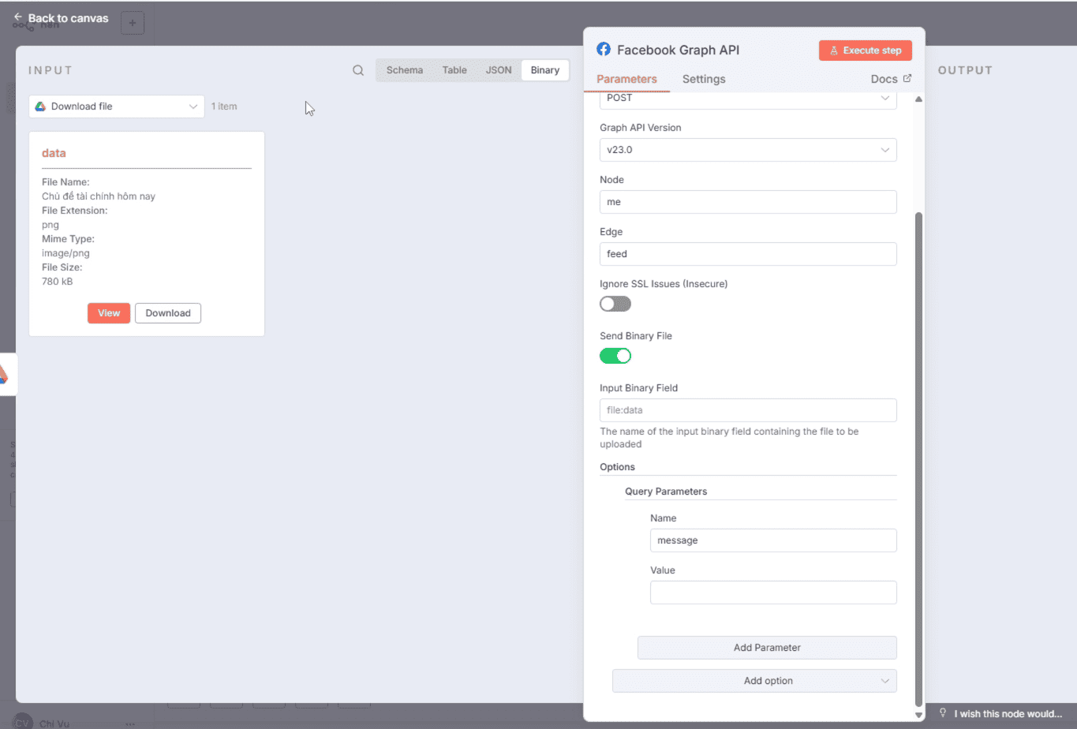Click the image/png mime type text
This screenshot has width=1077, height=729.
coord(65,253)
